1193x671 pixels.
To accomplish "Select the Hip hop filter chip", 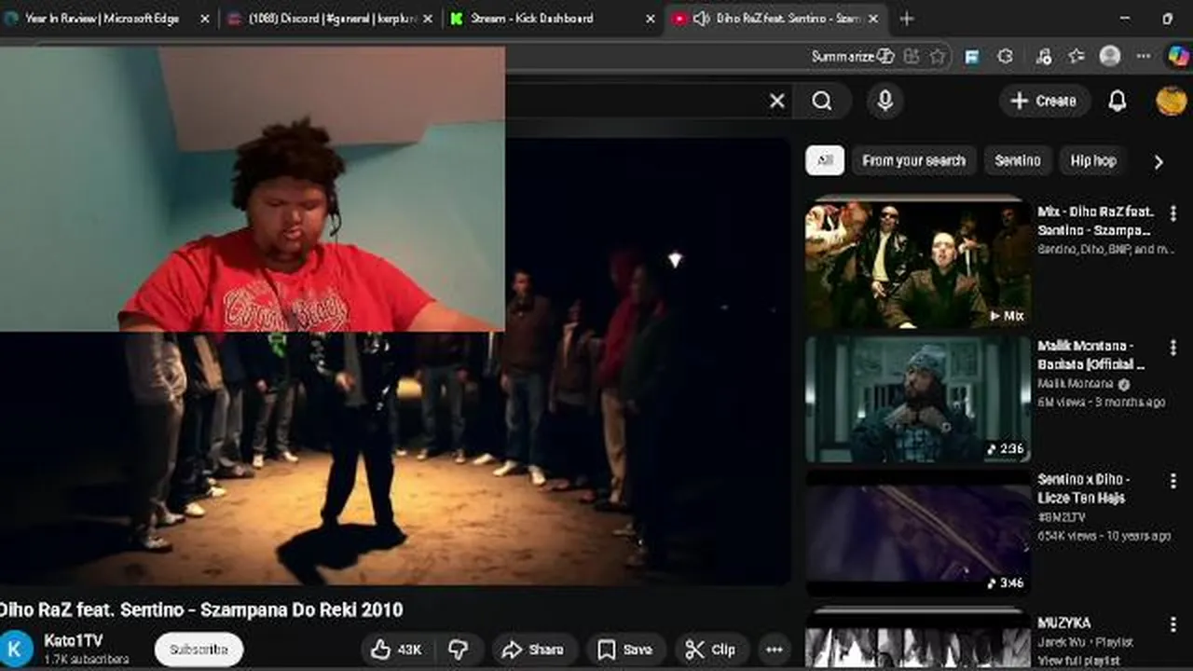I will click(x=1093, y=160).
